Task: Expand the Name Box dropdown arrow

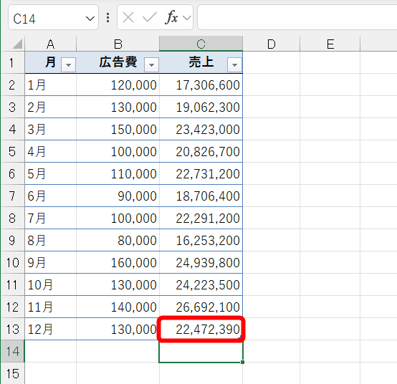Action: 90,19
